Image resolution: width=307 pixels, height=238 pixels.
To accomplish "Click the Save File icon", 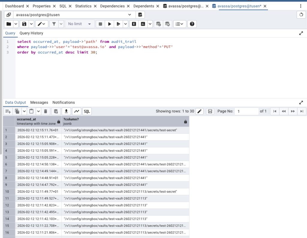I will tap(24, 24).
